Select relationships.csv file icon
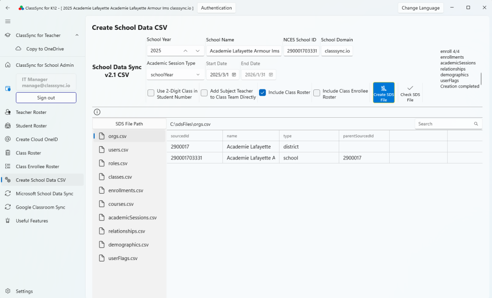 (x=102, y=231)
